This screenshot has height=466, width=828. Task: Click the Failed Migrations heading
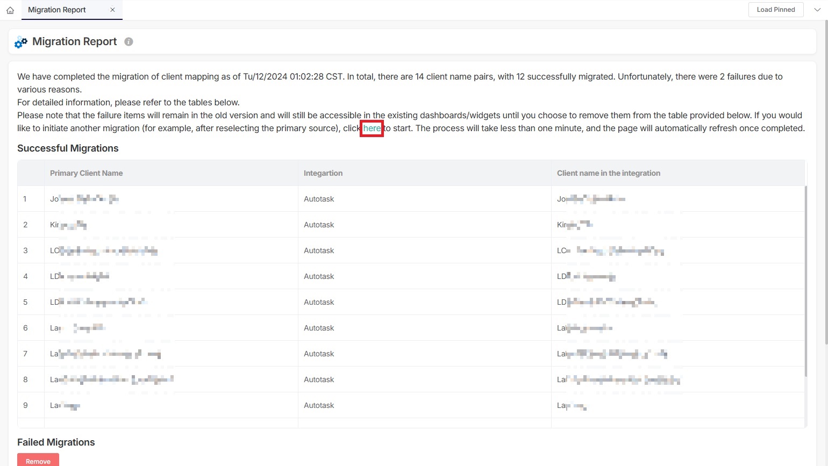click(x=56, y=442)
